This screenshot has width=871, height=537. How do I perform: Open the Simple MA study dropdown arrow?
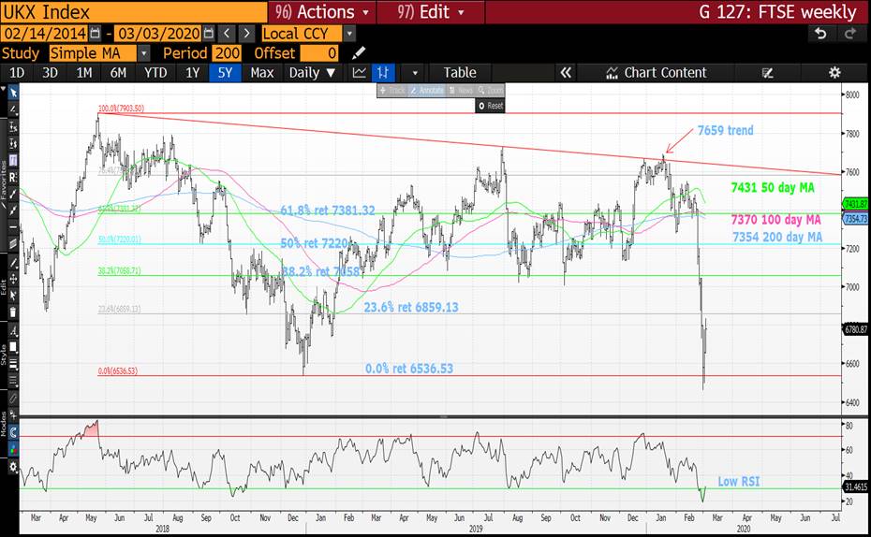point(144,53)
